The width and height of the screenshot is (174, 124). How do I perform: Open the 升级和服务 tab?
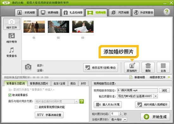coord(143,12)
